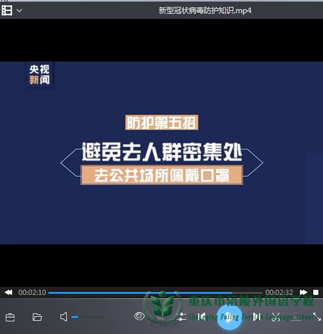The image size is (323, 334).
Task: Click the current time 00:02:10 label
Action: (x=32, y=293)
